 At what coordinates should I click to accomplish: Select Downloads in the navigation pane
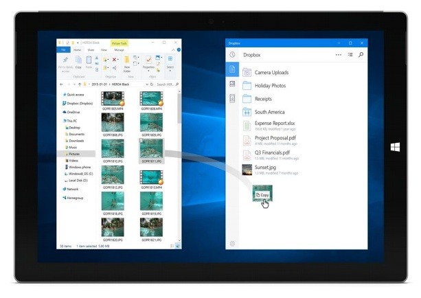point(75,141)
